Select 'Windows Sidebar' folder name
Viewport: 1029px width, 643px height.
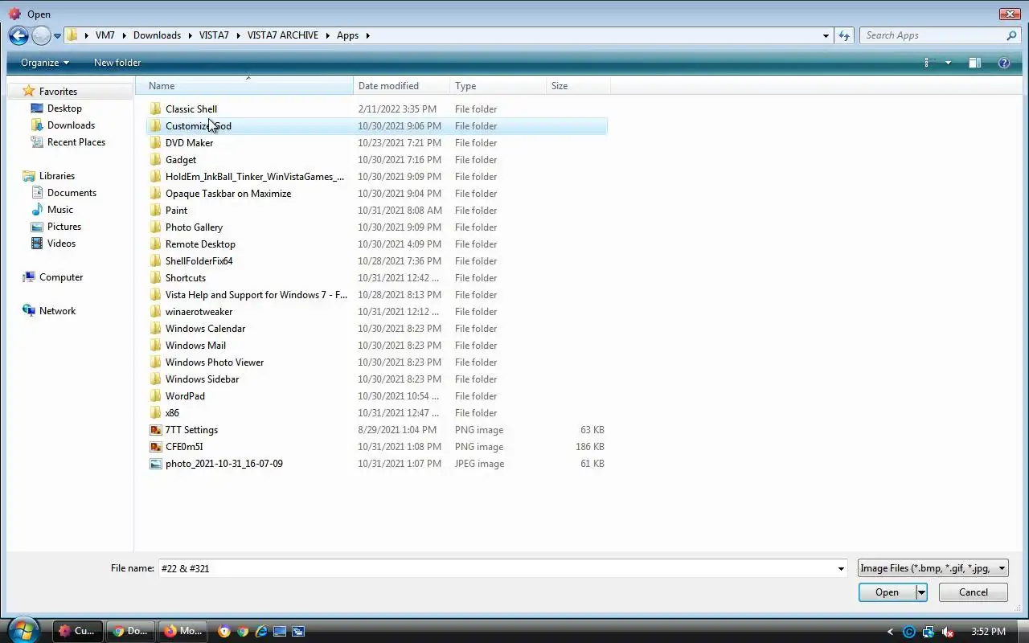(202, 379)
